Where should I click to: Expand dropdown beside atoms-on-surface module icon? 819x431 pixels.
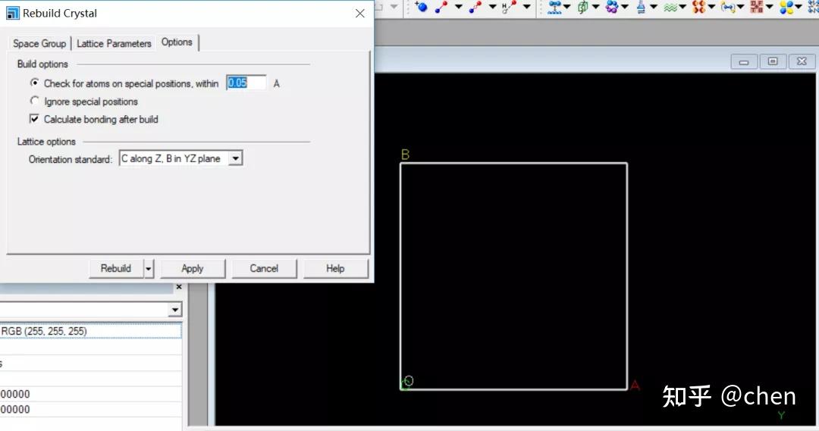566,7
